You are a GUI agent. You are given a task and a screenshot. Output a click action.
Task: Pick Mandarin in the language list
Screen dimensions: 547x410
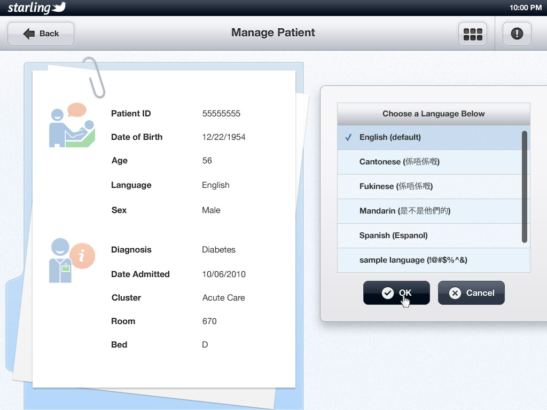(405, 211)
